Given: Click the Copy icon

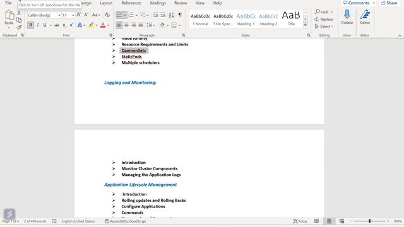Looking at the screenshot, I should coord(19,20).
